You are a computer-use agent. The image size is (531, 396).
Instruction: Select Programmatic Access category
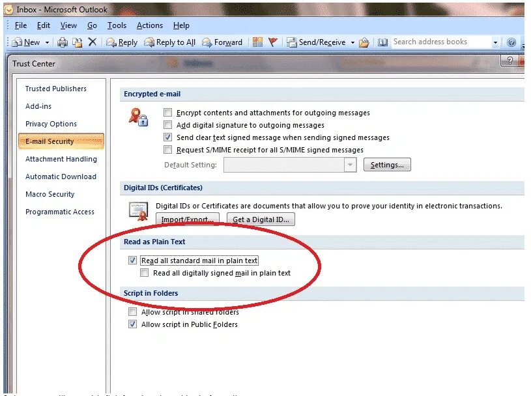click(x=59, y=212)
